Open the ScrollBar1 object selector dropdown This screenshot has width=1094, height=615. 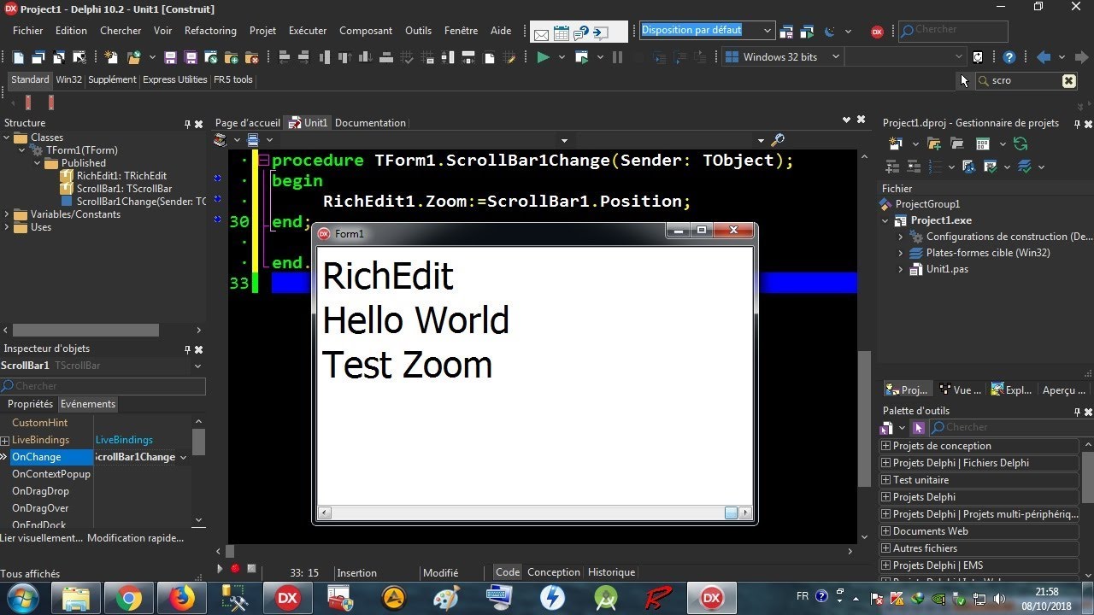click(x=198, y=366)
